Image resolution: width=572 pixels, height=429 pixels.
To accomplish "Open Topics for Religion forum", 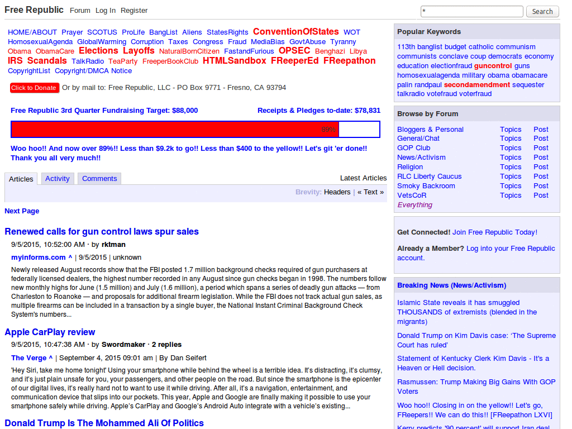I will click(511, 167).
